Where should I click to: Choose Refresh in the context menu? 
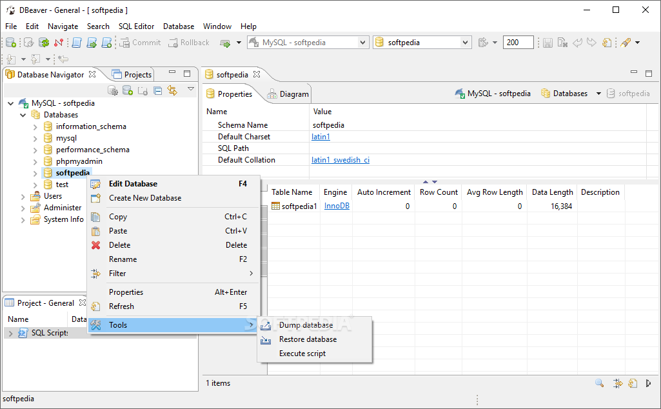pos(173,306)
